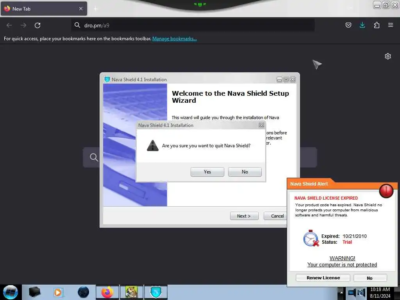
Task: Click the laptop image in the setup wizard
Action: coord(135,145)
